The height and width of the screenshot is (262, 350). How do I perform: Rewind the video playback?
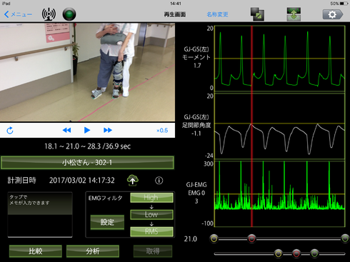66,130
